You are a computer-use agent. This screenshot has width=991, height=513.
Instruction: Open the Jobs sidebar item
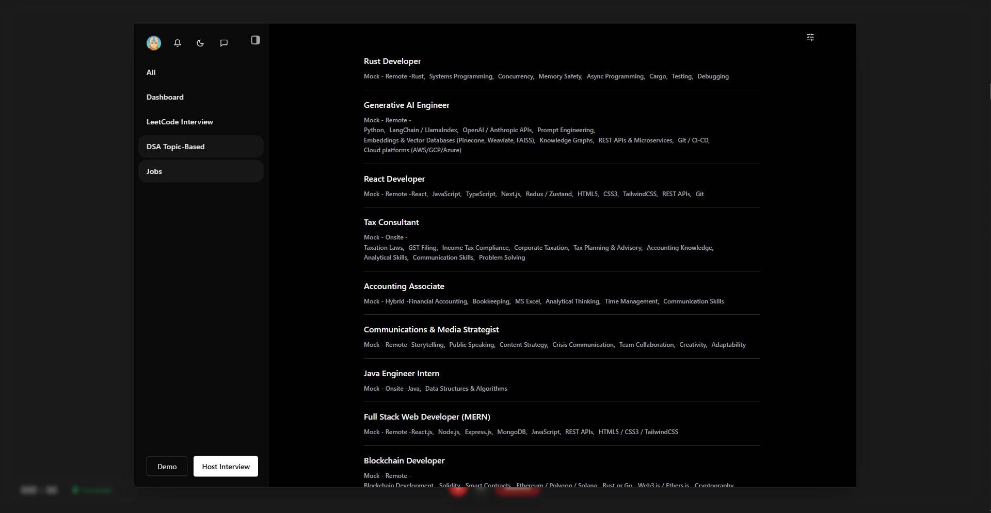tap(201, 171)
